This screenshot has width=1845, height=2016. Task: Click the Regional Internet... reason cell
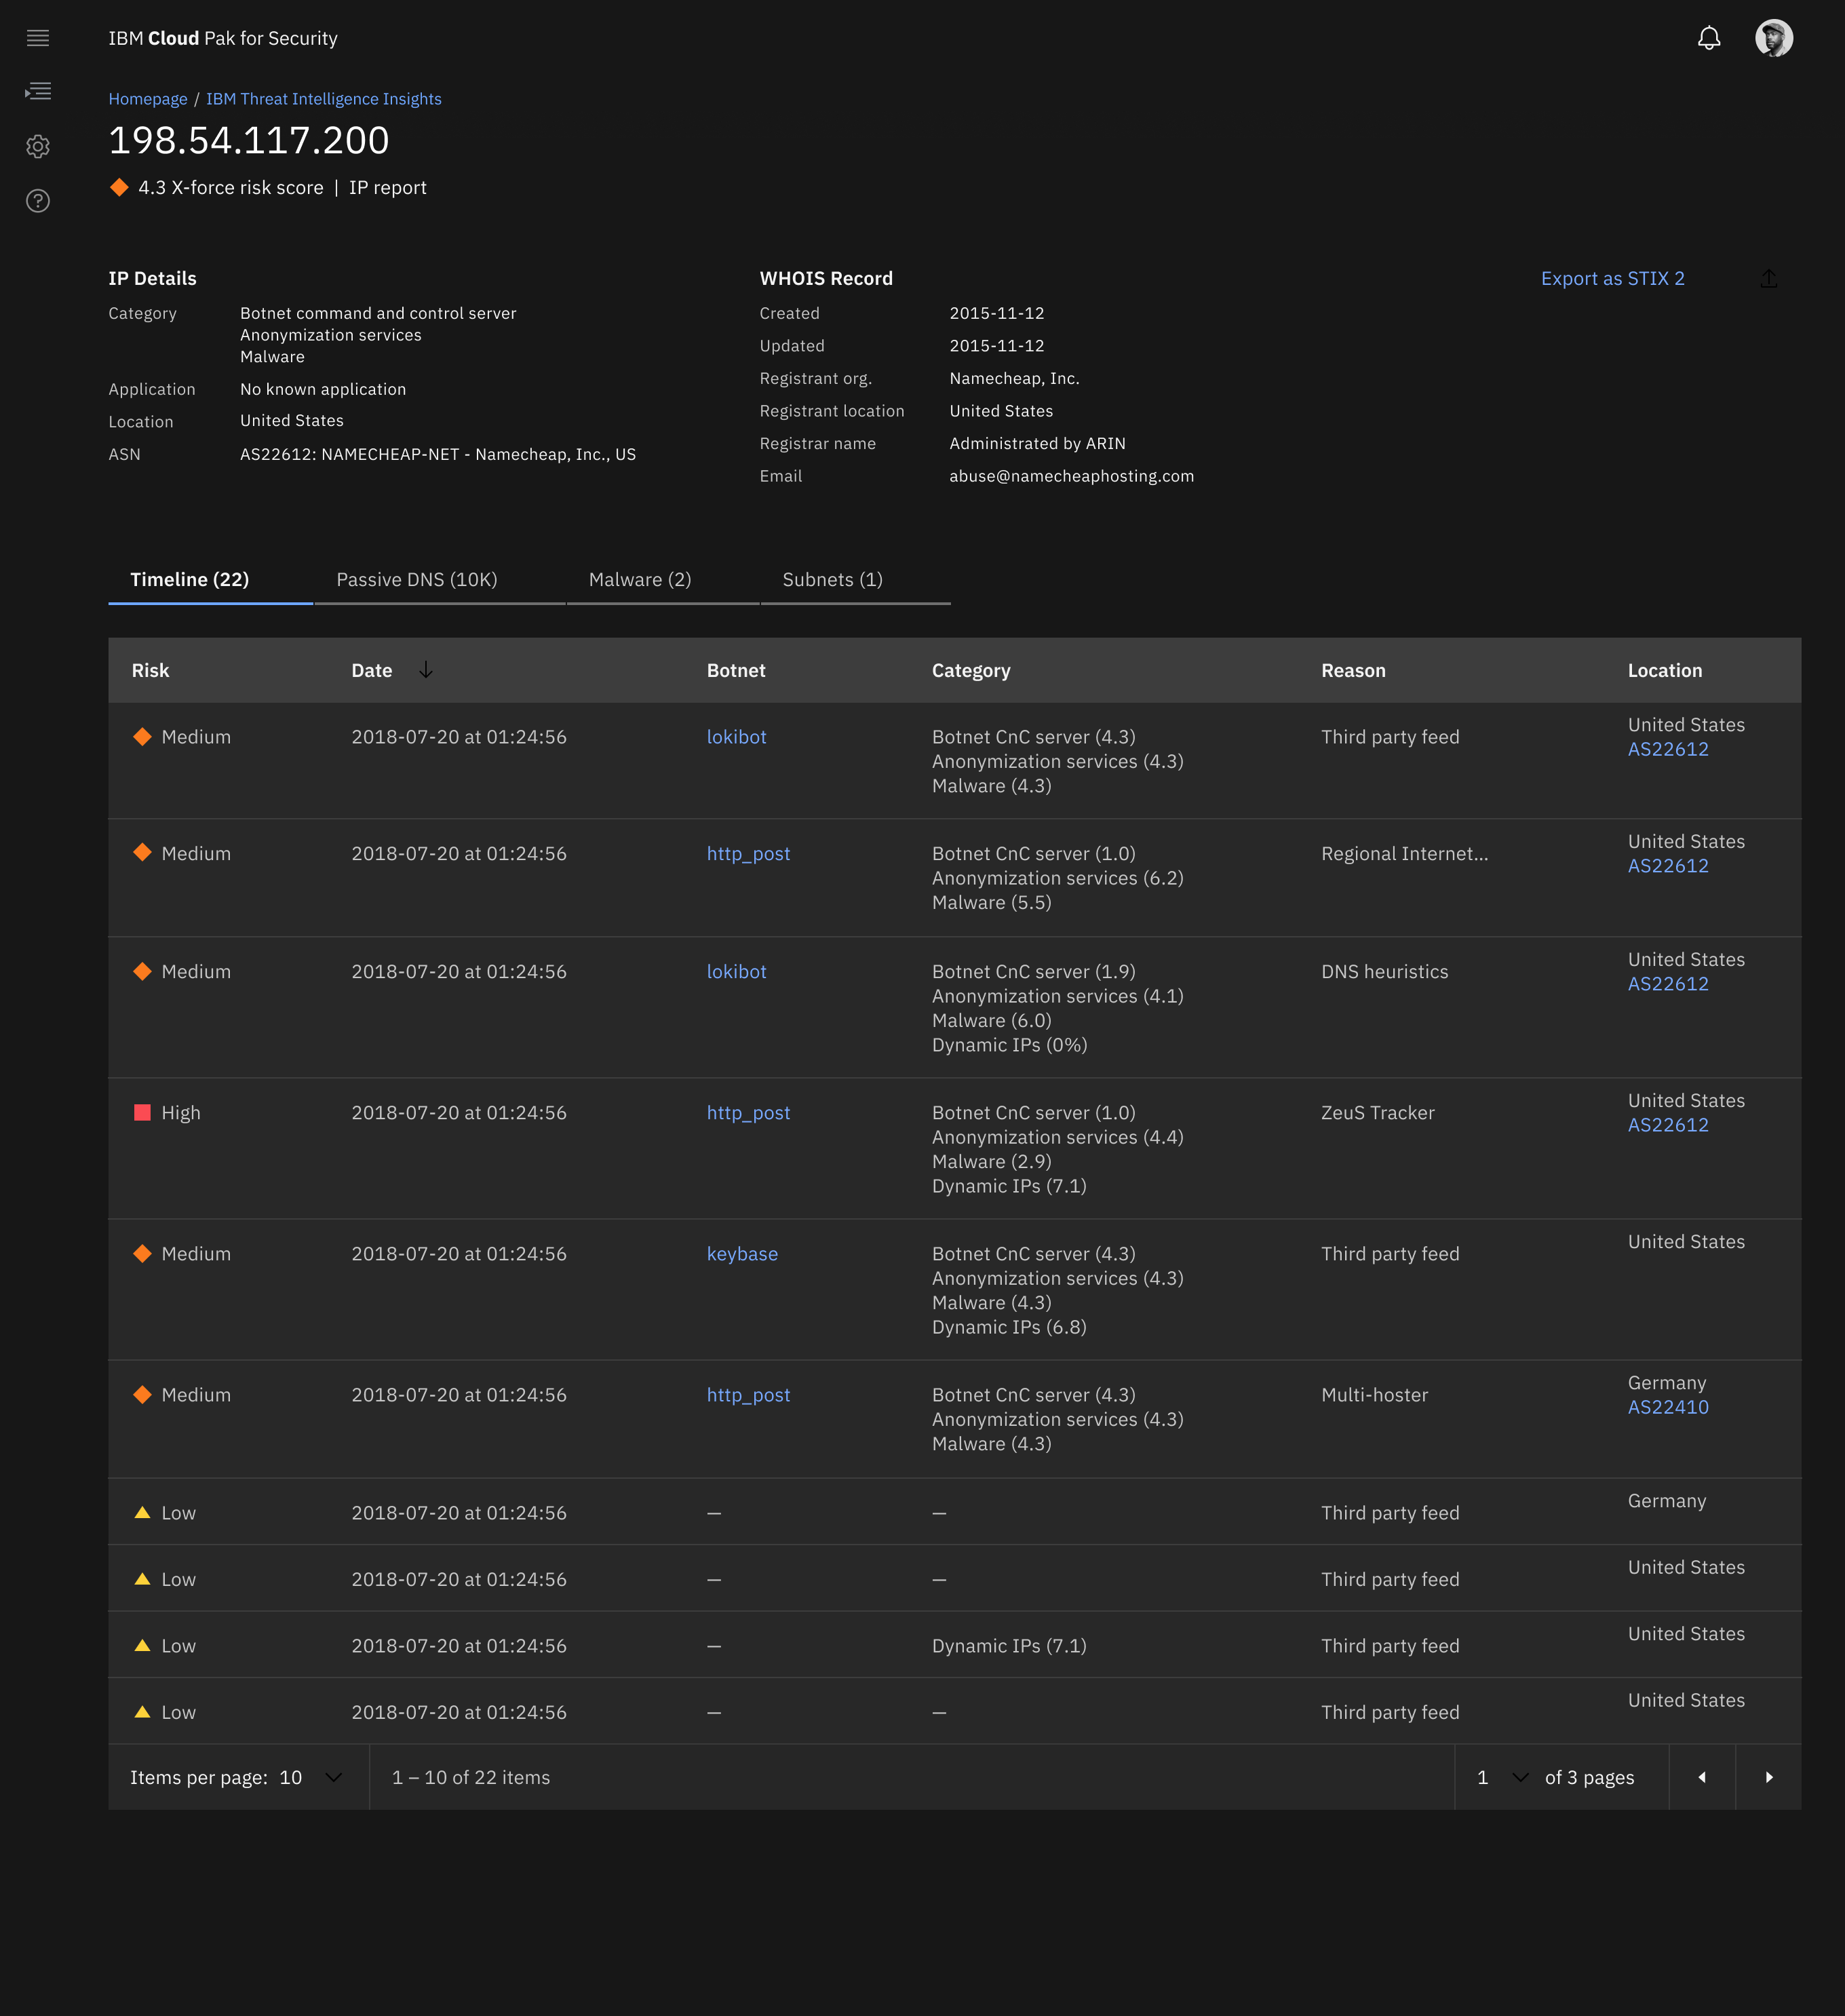click(1404, 854)
